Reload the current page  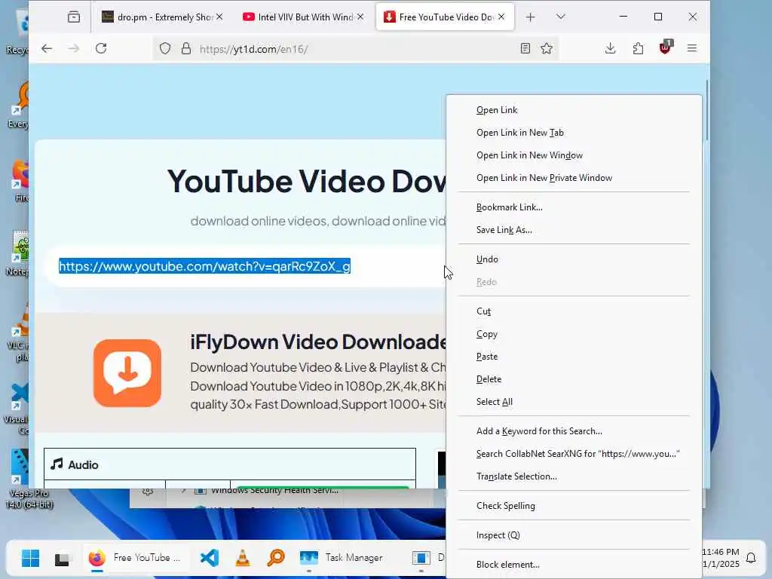coord(101,48)
